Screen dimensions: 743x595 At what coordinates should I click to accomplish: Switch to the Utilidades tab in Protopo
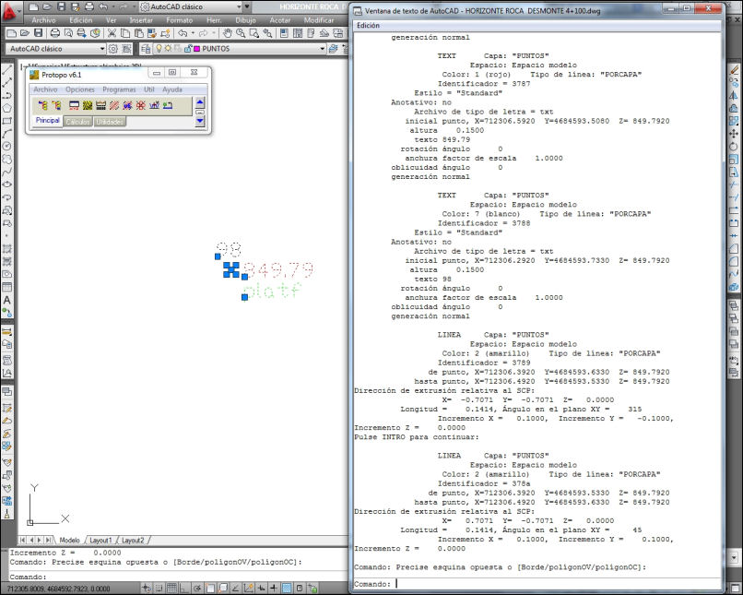[x=110, y=122]
